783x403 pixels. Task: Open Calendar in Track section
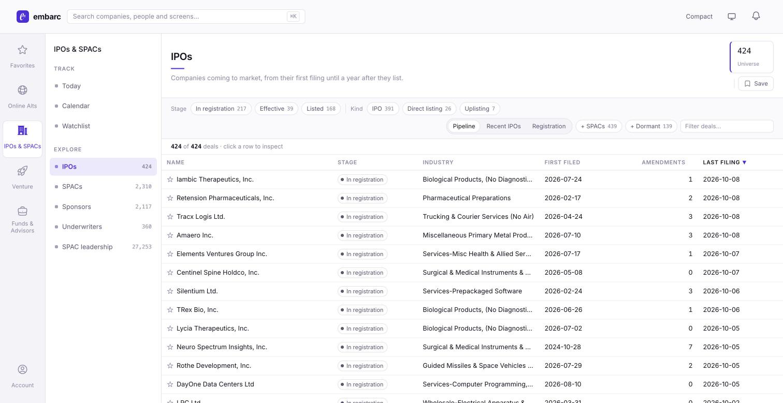pyautogui.click(x=103, y=106)
